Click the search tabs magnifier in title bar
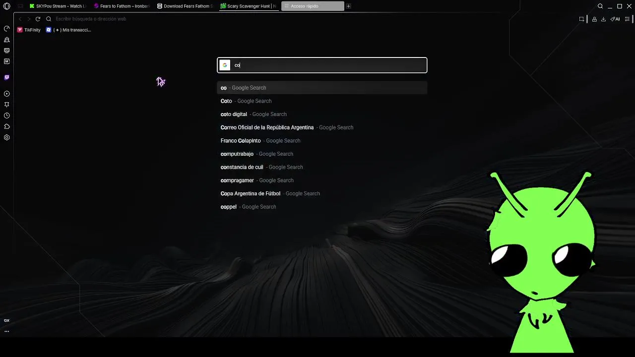Screen dimensions: 635x357 (600, 6)
